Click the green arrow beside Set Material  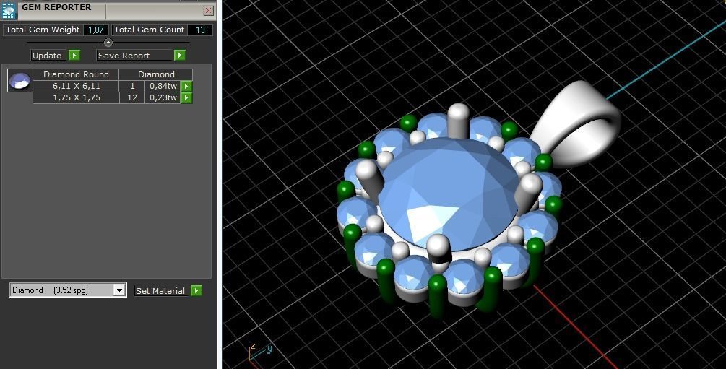click(x=196, y=291)
